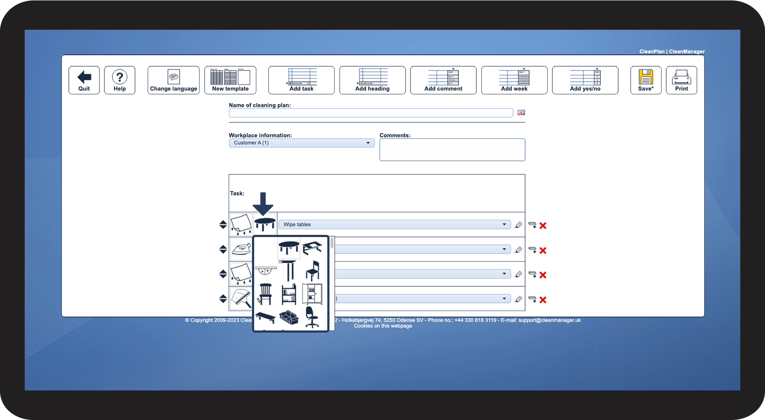Open the Wipe tables task dropdown
The image size is (765, 420).
point(395,224)
